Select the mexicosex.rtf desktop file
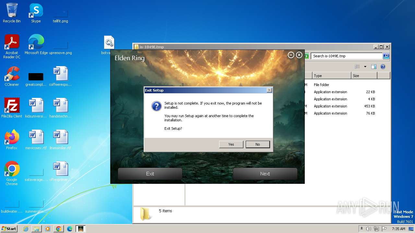 (x=36, y=140)
